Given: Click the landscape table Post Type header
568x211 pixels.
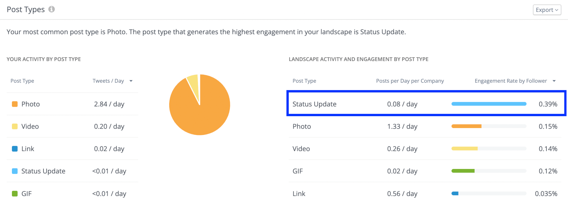Looking at the screenshot, I should pyautogui.click(x=304, y=81).
